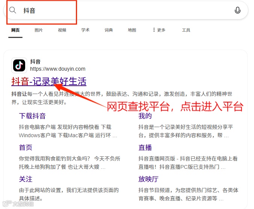Open the 我的 sitelink

click(x=145, y=116)
